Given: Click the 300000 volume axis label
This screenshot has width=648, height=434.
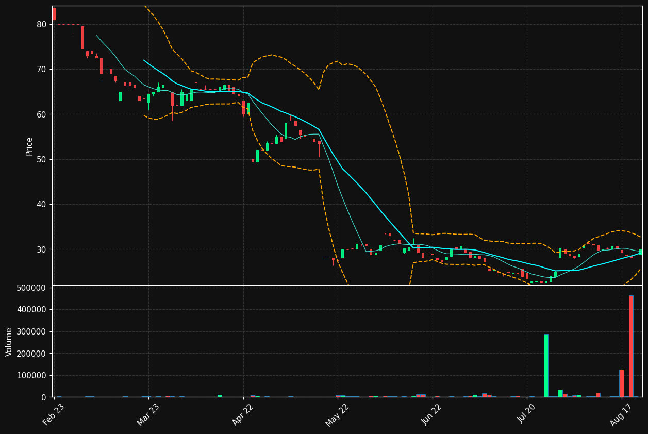Looking at the screenshot, I should coord(31,332).
